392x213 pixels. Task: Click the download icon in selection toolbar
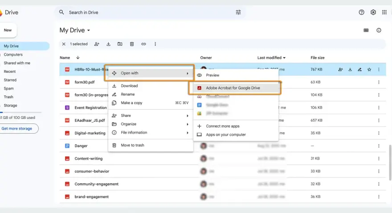pos(108,44)
